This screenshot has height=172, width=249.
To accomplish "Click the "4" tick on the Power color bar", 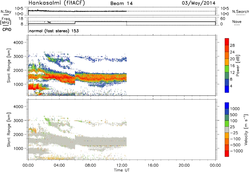I will pos(231,86).
